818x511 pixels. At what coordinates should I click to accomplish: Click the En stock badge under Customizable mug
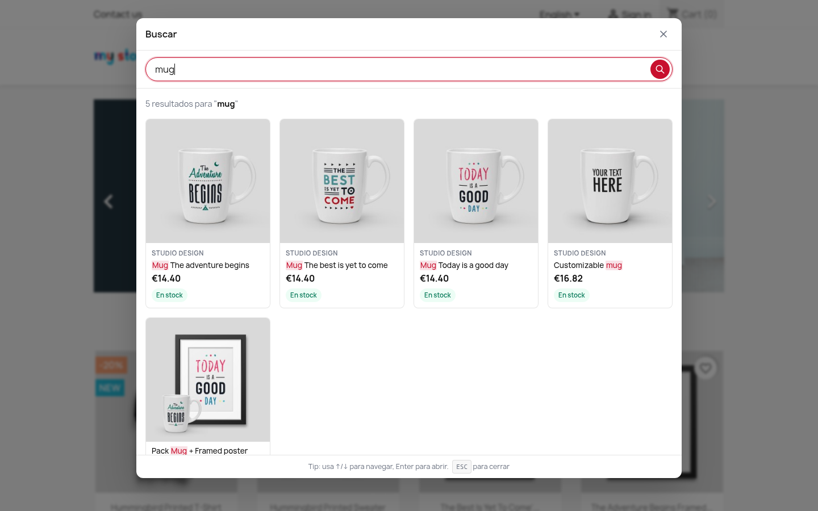(x=571, y=295)
